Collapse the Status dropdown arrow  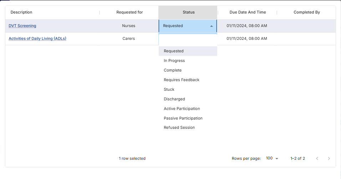click(x=212, y=26)
